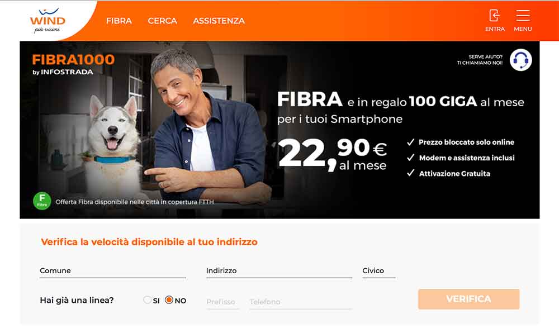Viewport: 559px width, 333px height.
Task: Click the VERIFICA button
Action: (468, 299)
